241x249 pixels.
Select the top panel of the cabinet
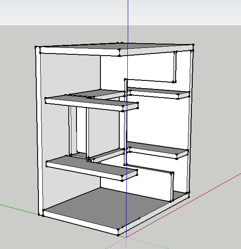coord(118,46)
